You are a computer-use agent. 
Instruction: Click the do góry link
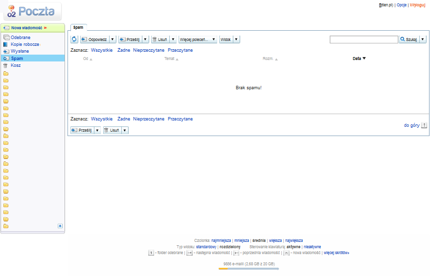click(x=411, y=125)
